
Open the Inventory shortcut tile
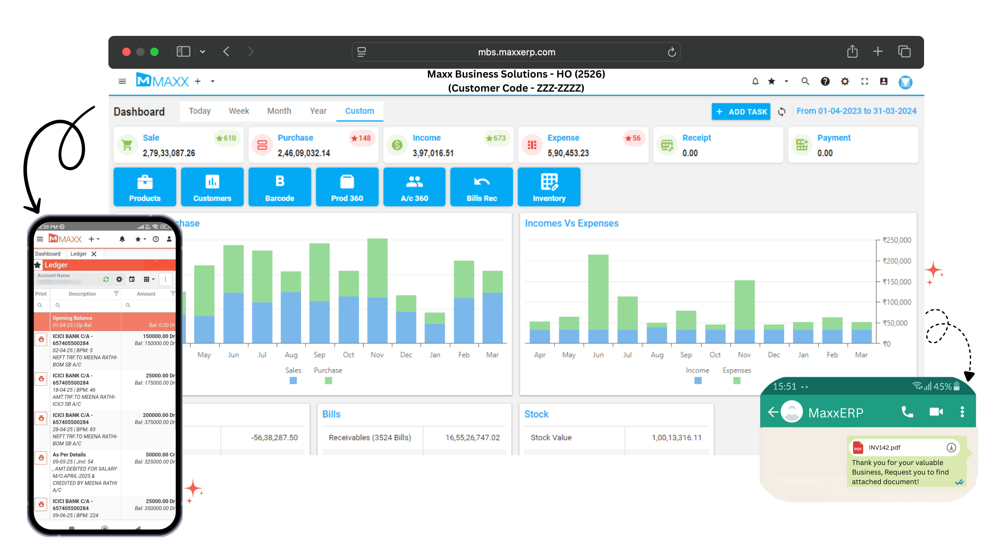click(x=549, y=187)
